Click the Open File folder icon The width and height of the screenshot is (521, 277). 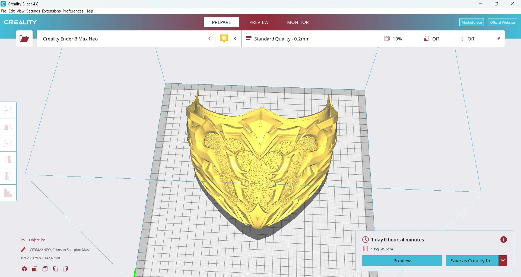(24, 39)
